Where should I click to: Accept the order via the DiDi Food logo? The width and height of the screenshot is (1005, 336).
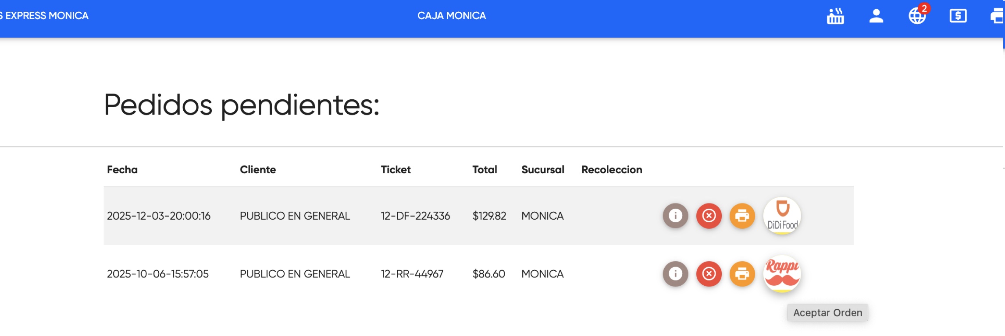point(782,215)
